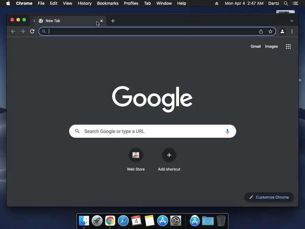The width and height of the screenshot is (305, 229).
Task: Click the Chrome icon in the Dock
Action: click(110, 221)
